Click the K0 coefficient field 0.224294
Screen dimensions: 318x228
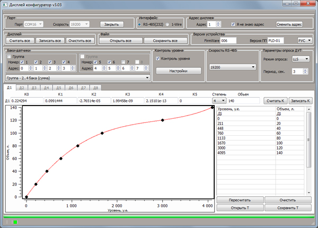[27, 101]
